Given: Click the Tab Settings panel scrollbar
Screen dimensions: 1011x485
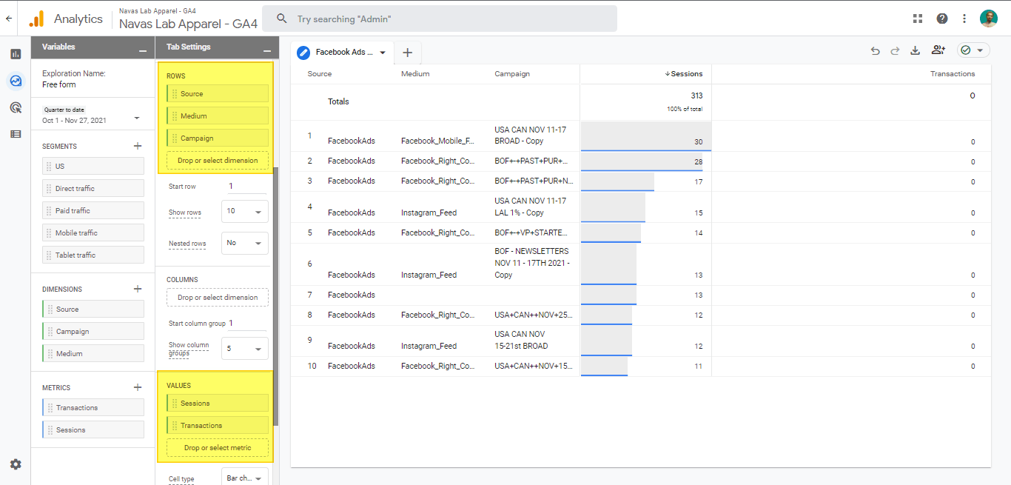Looking at the screenshot, I should [x=276, y=296].
